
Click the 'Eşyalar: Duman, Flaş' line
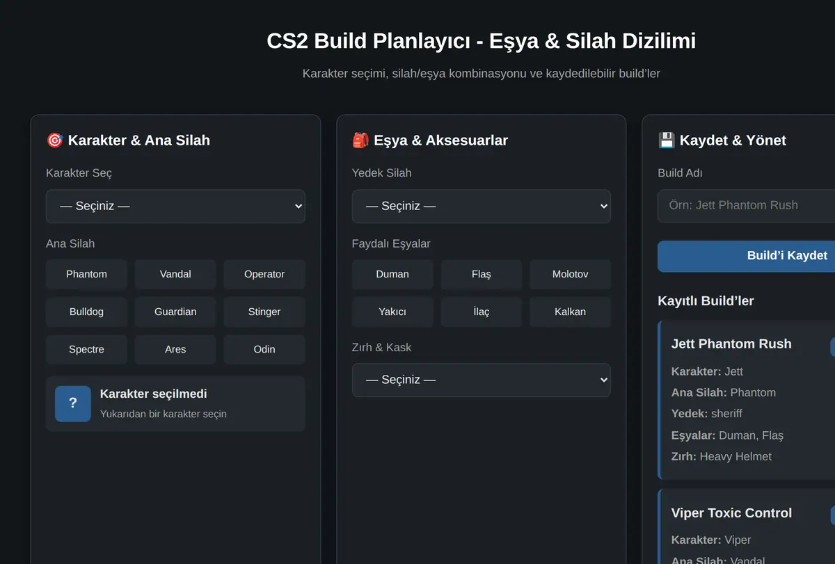(x=727, y=435)
